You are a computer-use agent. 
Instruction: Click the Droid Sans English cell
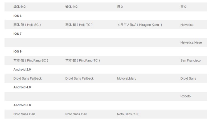(188, 78)
